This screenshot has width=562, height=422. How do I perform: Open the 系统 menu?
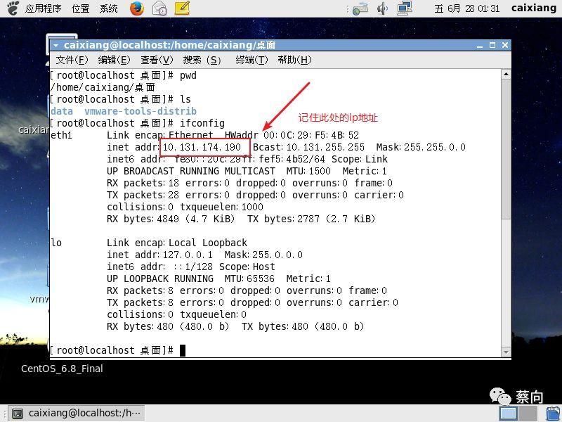108,8
